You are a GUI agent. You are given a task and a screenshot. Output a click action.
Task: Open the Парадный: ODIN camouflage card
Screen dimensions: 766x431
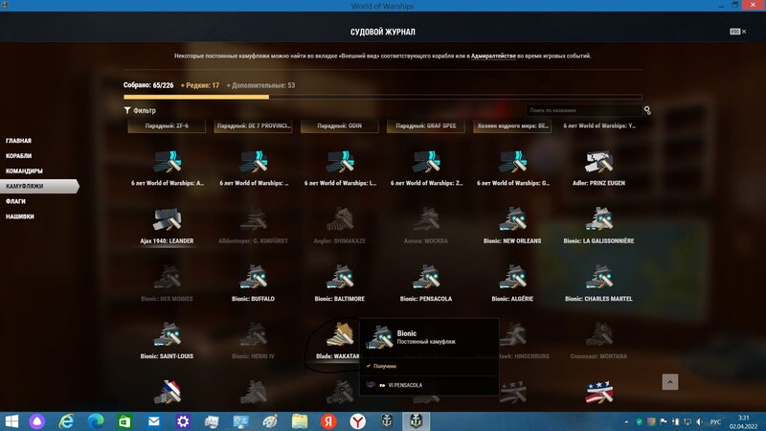click(340, 126)
